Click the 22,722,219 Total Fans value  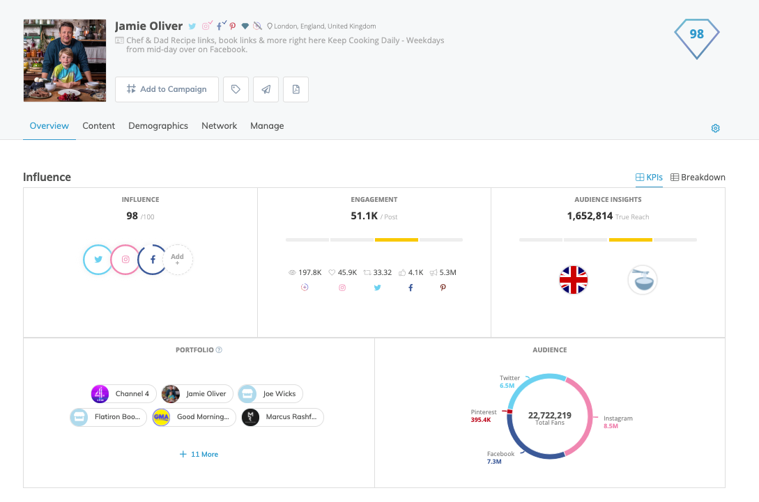pos(549,416)
